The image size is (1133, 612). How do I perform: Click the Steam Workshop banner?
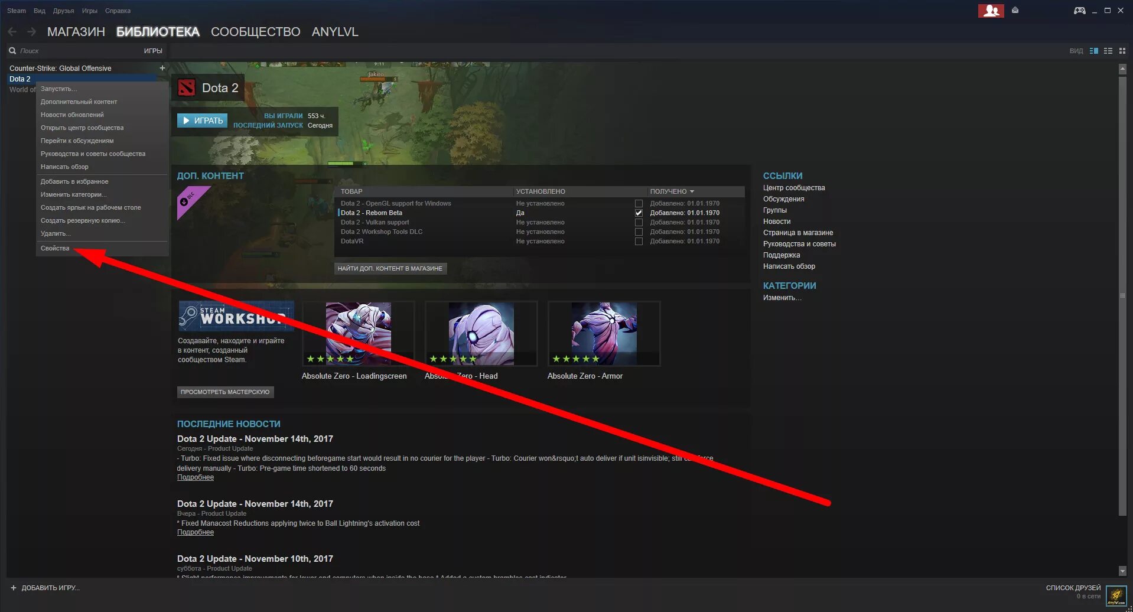(236, 316)
